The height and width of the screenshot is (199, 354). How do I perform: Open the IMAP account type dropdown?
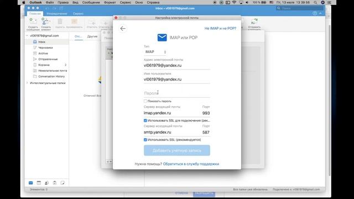155,52
